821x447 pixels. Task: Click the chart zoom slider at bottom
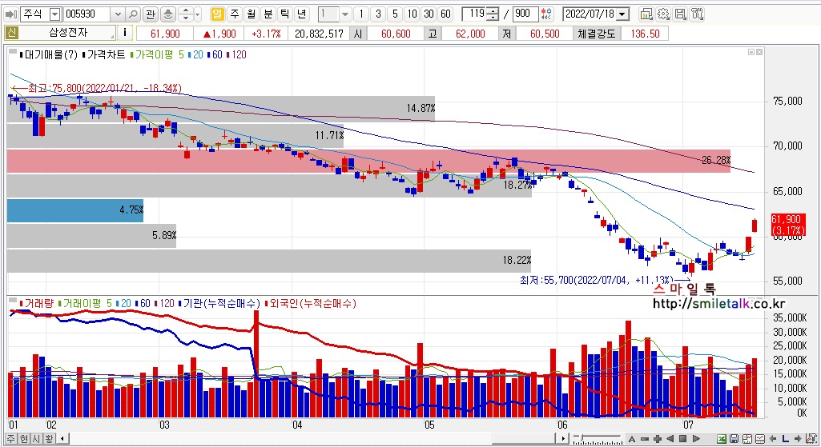[598, 439]
